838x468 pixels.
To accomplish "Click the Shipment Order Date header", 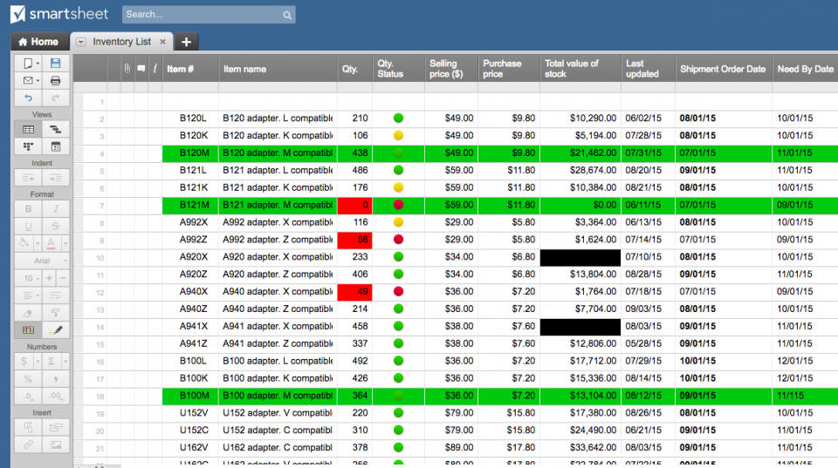I will pos(723,69).
